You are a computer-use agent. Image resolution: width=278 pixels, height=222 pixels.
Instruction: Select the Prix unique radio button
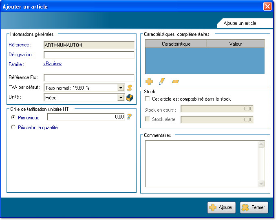[13, 118]
